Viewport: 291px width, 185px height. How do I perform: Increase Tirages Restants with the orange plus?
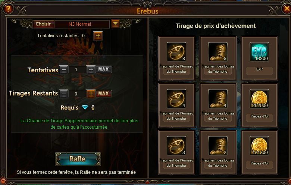tap(91, 94)
